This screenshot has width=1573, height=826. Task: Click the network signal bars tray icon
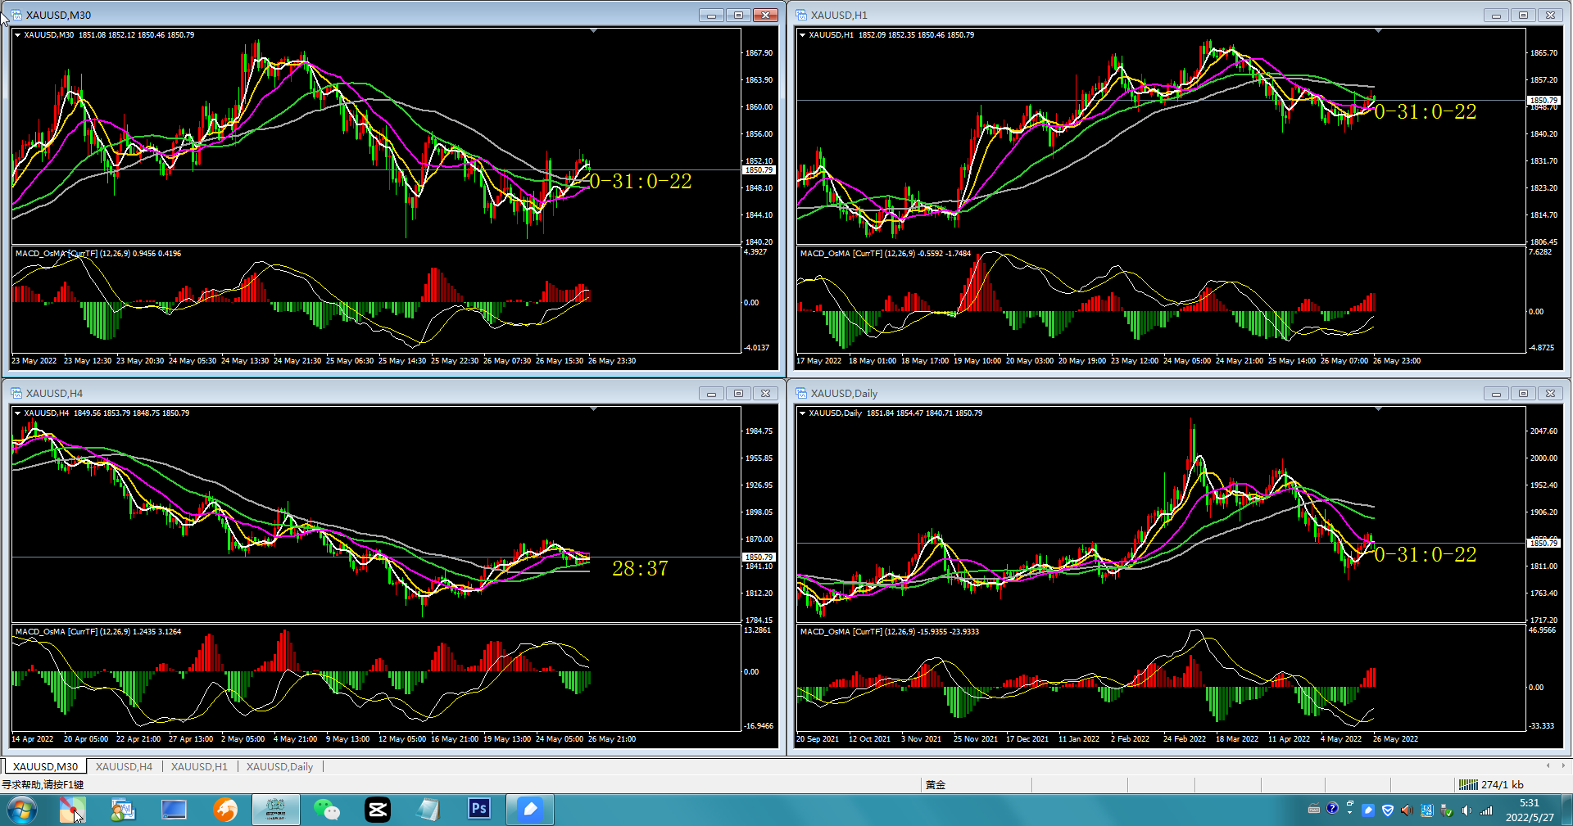[x=1486, y=810]
